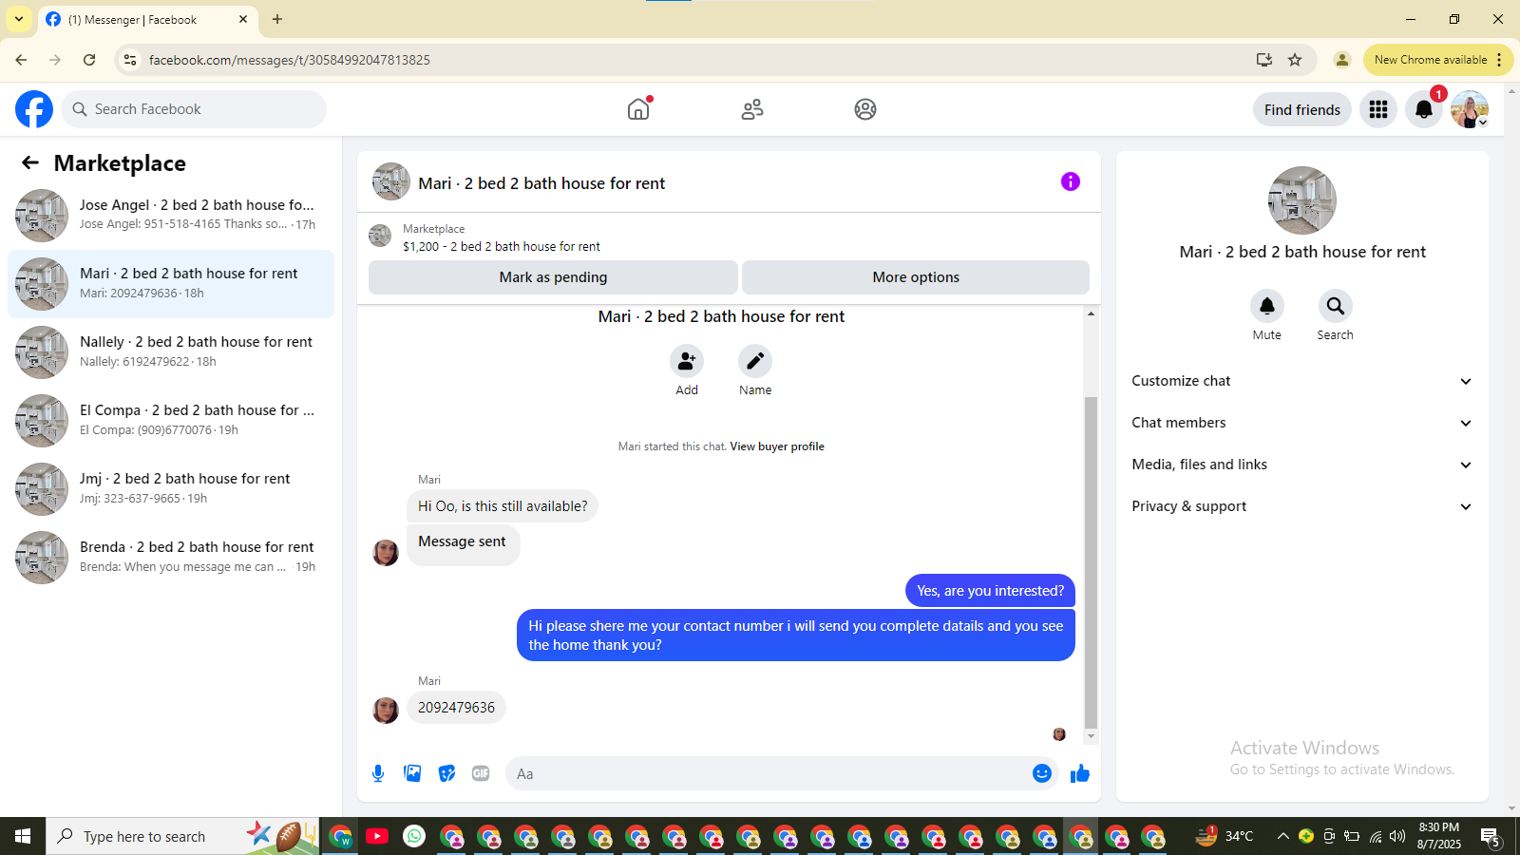1520x855 pixels.
Task: Select the Messenger | Facebook browser tab
Action: coord(147,19)
